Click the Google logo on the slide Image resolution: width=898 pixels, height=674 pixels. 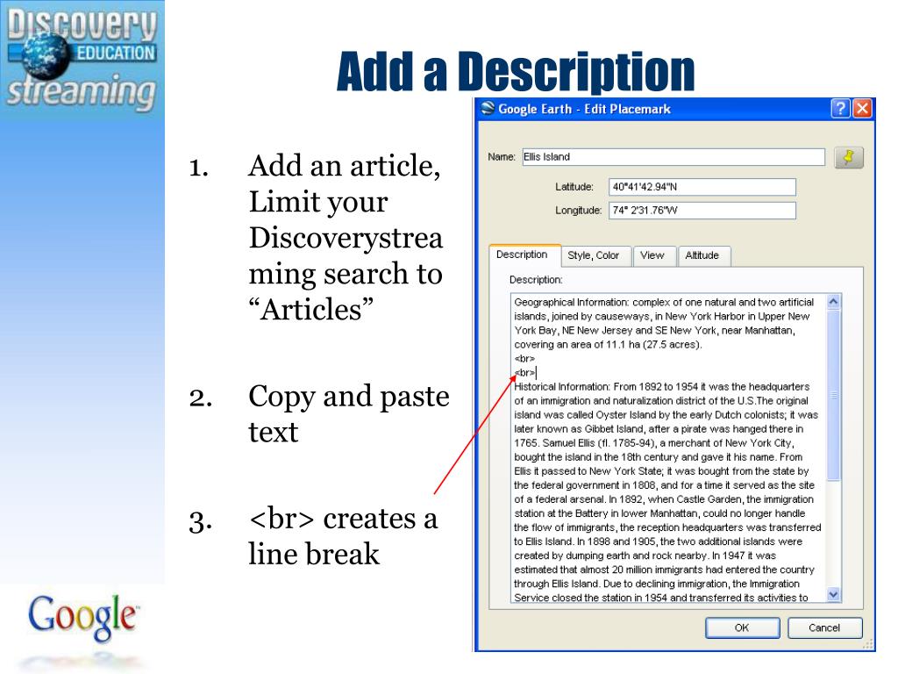click(x=82, y=617)
